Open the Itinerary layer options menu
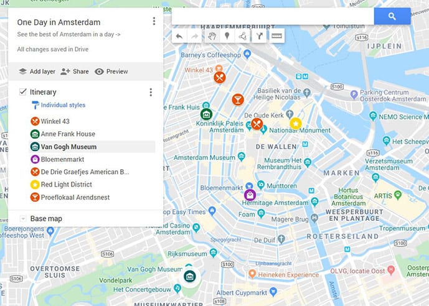This screenshot has width=429, height=306. pyautogui.click(x=151, y=92)
